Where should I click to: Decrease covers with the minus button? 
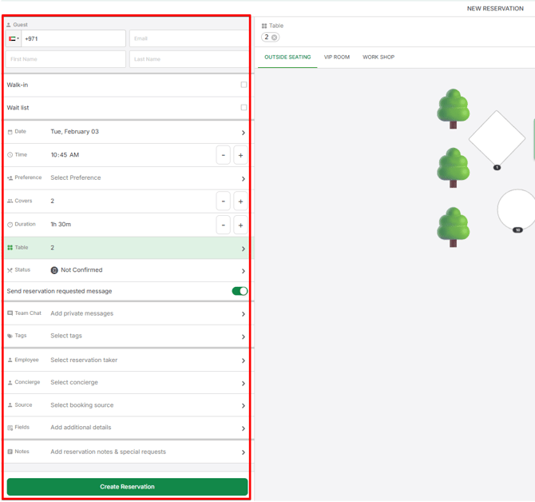tap(224, 201)
